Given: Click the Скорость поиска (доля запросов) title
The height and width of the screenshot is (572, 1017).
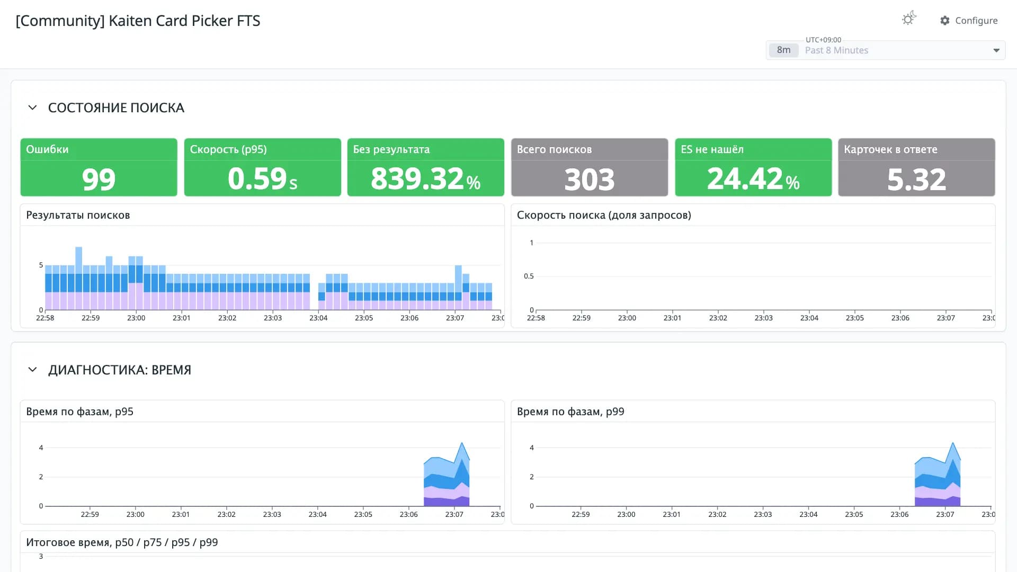Looking at the screenshot, I should click(x=604, y=215).
